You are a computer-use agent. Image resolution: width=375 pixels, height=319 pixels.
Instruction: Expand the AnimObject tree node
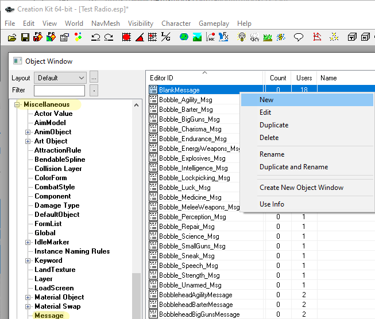pos(28,132)
